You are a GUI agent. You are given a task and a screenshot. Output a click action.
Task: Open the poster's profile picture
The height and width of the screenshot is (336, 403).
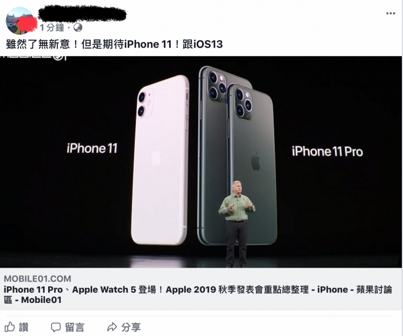coord(20,21)
